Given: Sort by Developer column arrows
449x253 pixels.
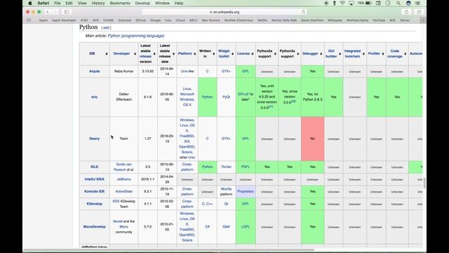Looking at the screenshot, I should 135,54.
